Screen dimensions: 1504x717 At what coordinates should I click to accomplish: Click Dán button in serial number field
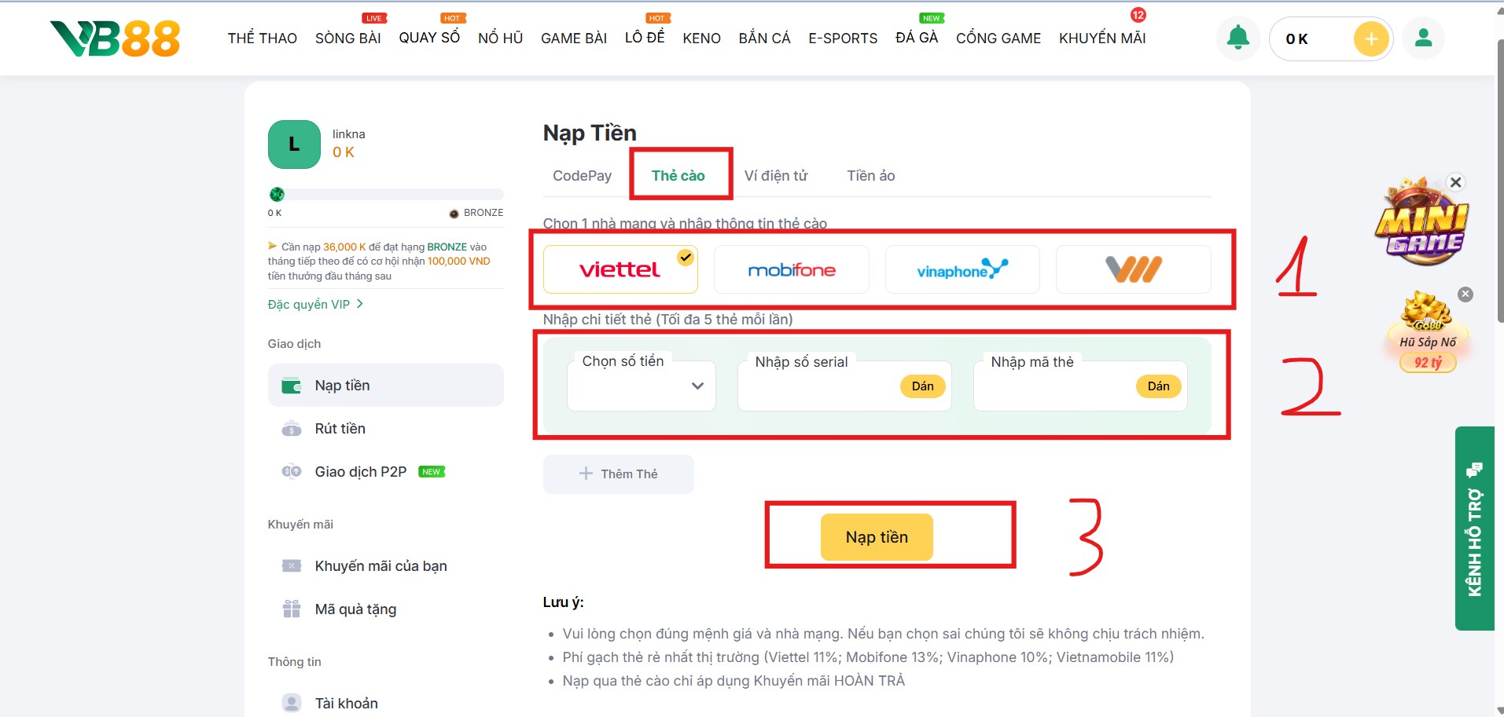click(922, 386)
